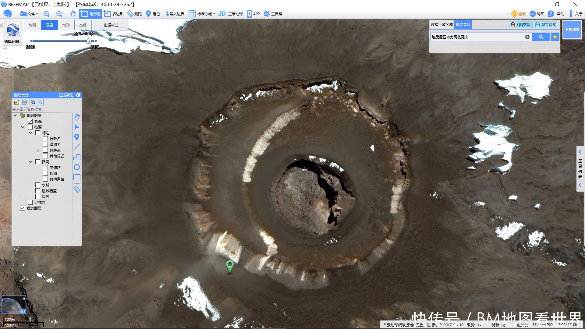Collapse the 地图图层 tree node
This screenshot has width=585, height=329.
pyautogui.click(x=15, y=115)
